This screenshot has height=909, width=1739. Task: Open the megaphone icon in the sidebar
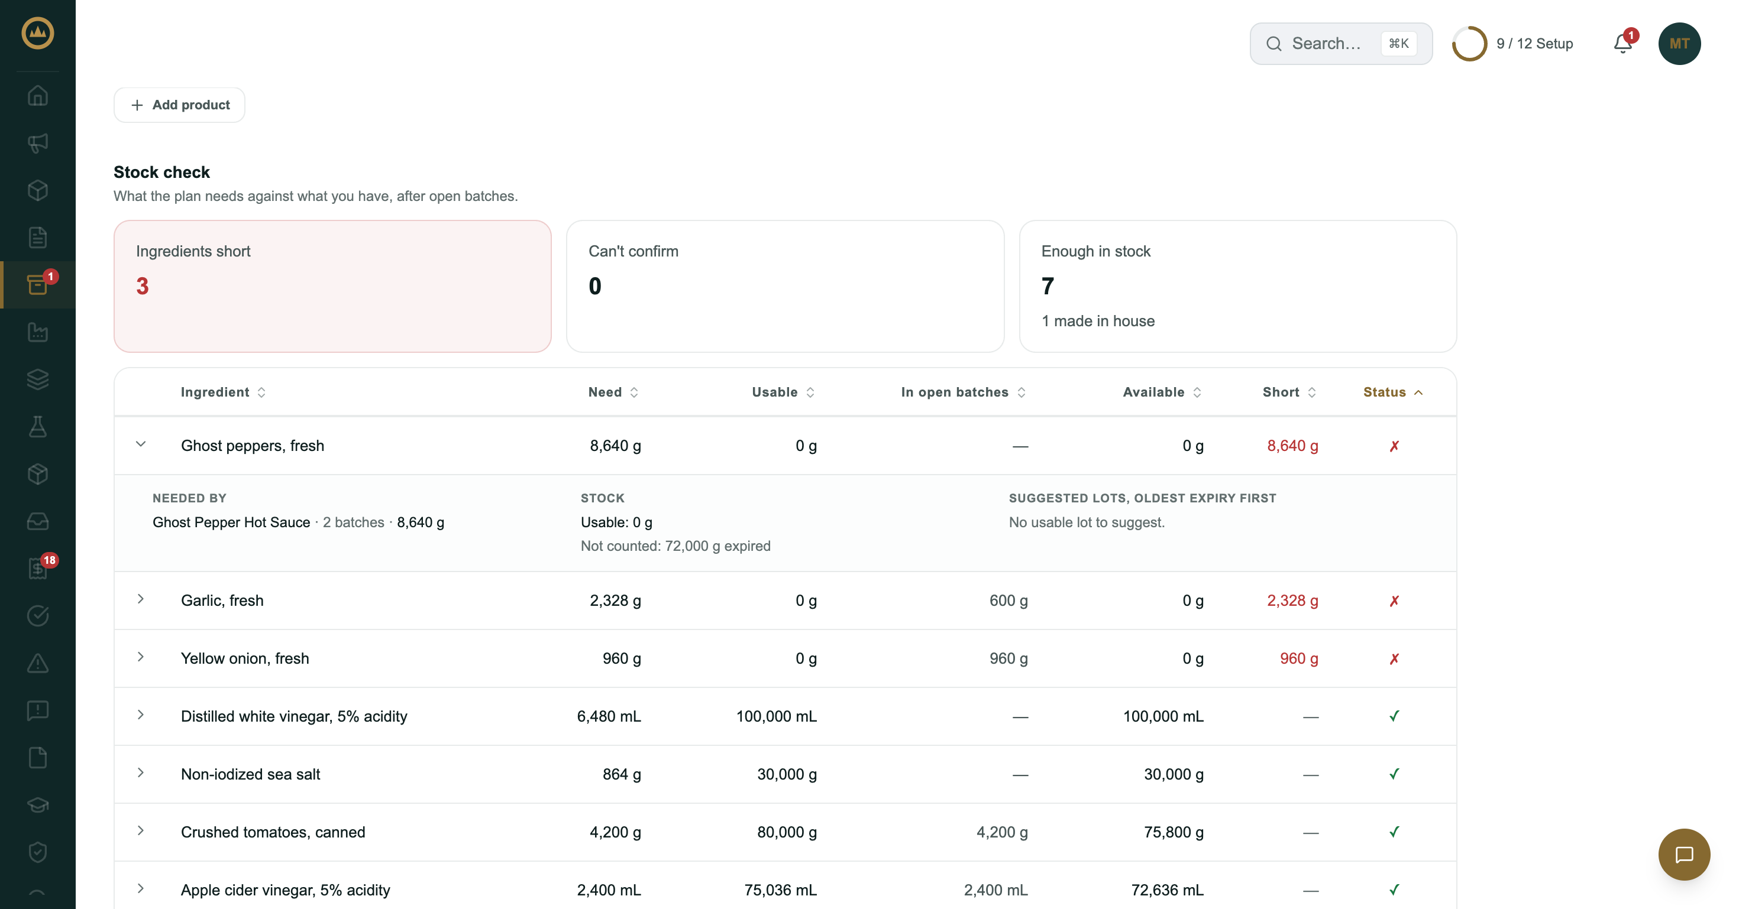[38, 143]
